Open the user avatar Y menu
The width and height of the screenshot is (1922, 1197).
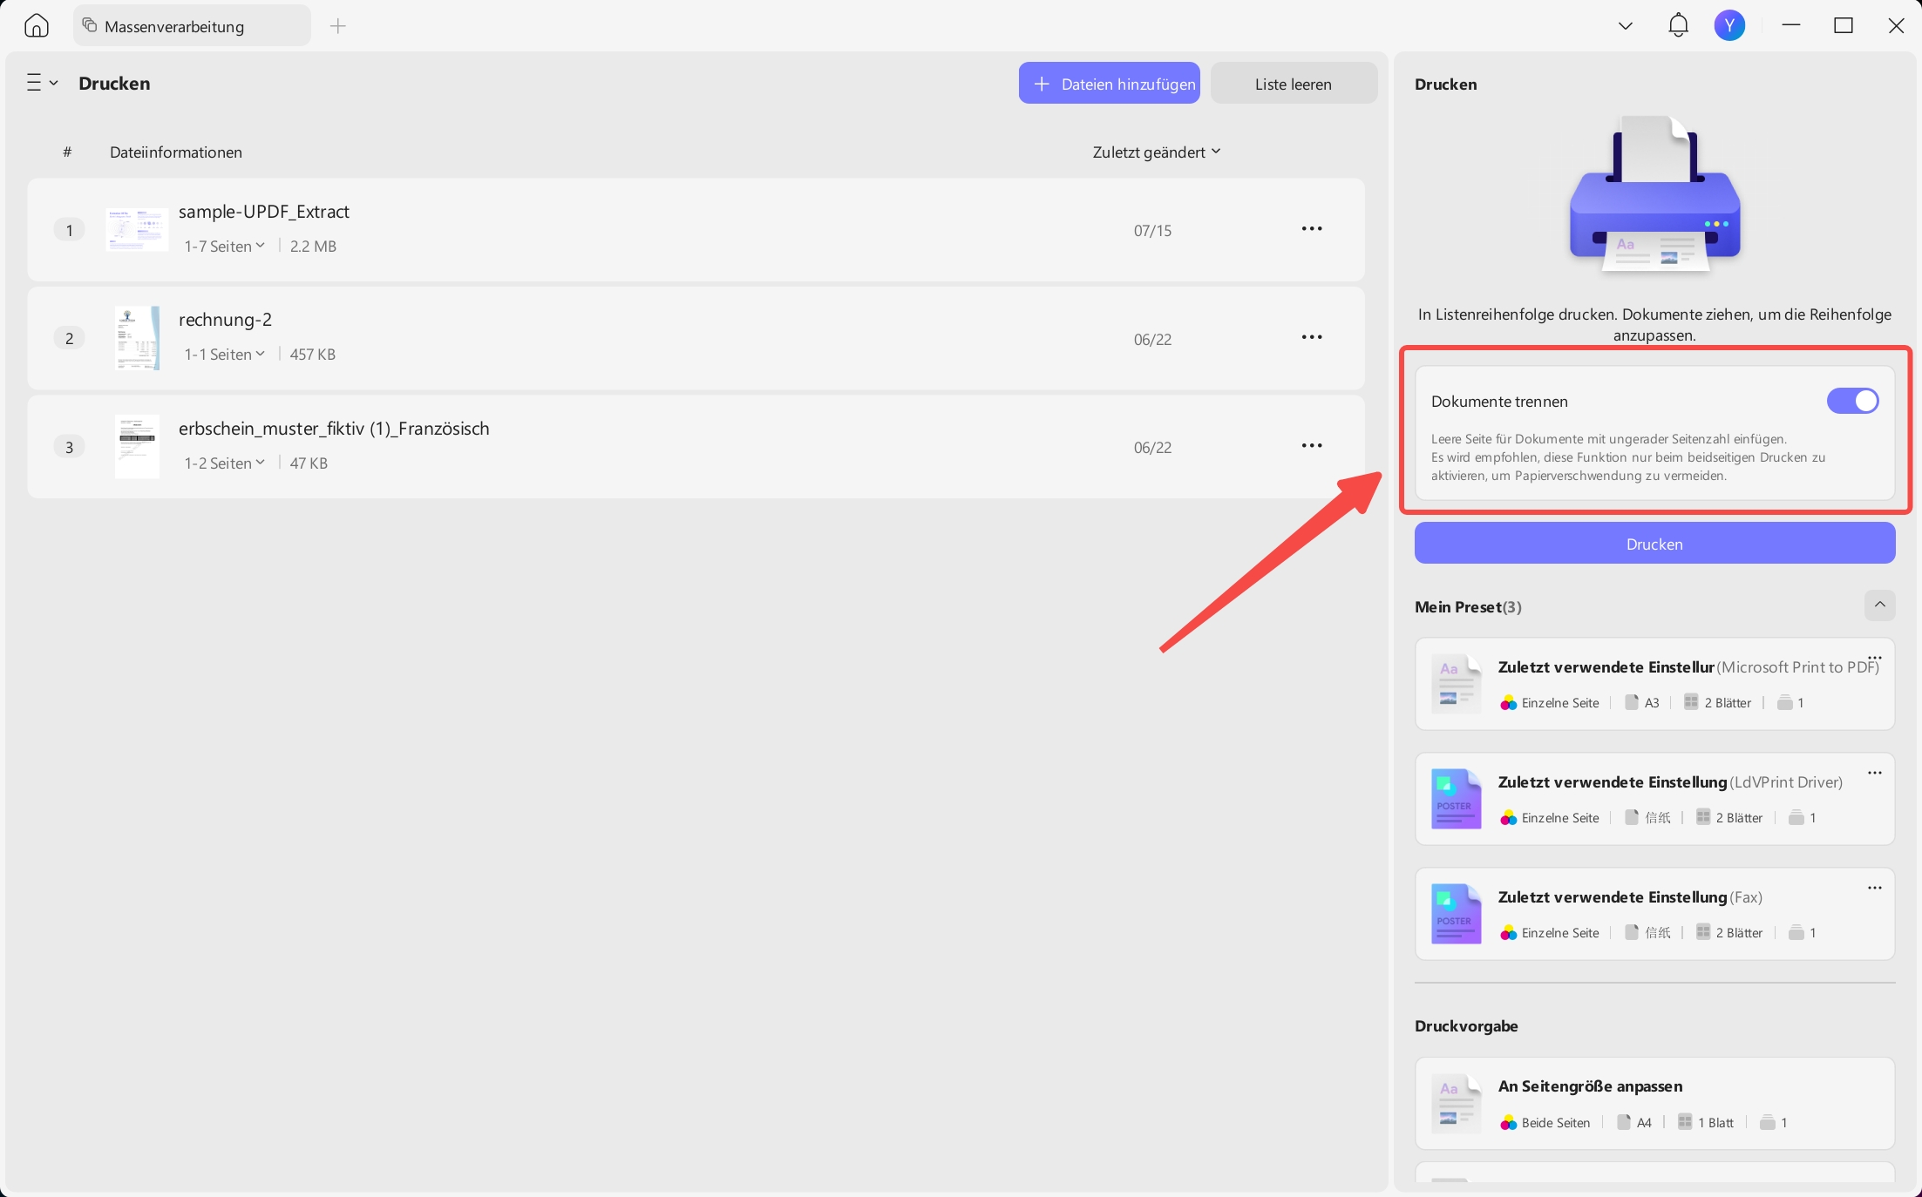1729,25
